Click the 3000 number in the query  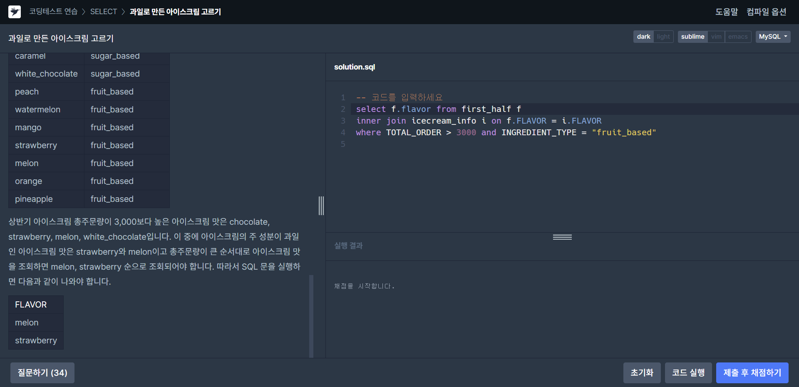pos(466,132)
